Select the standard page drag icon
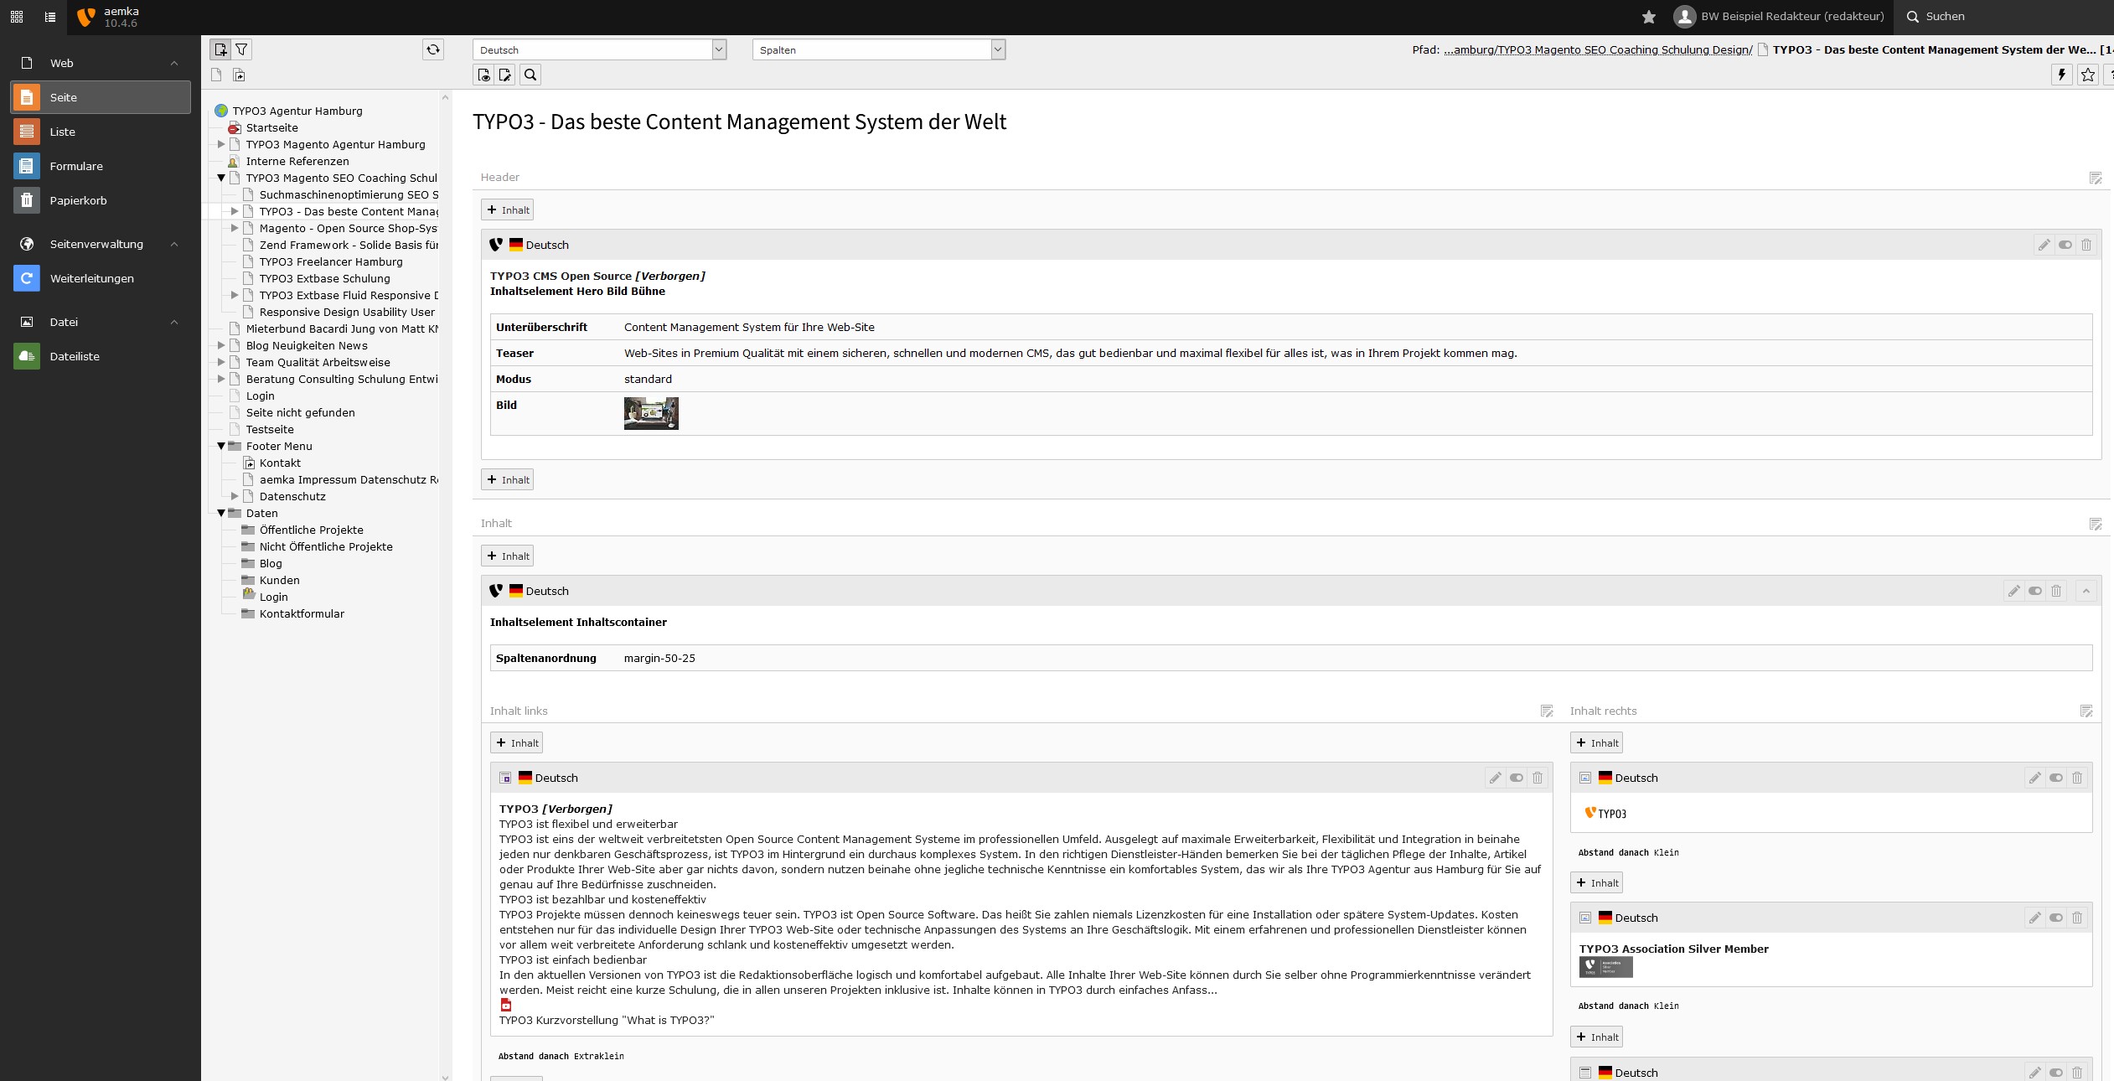Screen dimensions: 2114x1081 tap(216, 75)
